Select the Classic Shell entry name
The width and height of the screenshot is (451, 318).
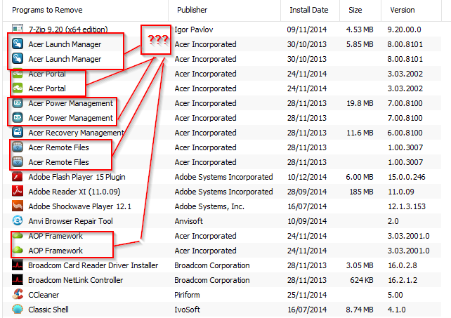pos(48,310)
